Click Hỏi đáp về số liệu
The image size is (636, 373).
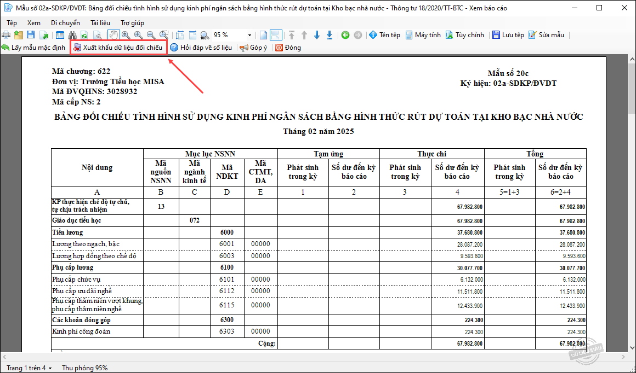pos(201,48)
